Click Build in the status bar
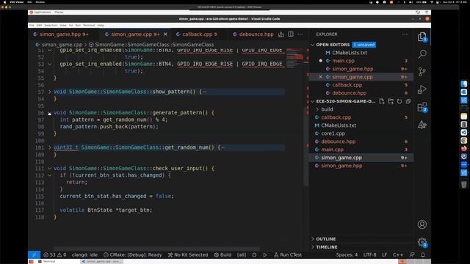The height and width of the screenshot is (264, 470). click(223, 254)
